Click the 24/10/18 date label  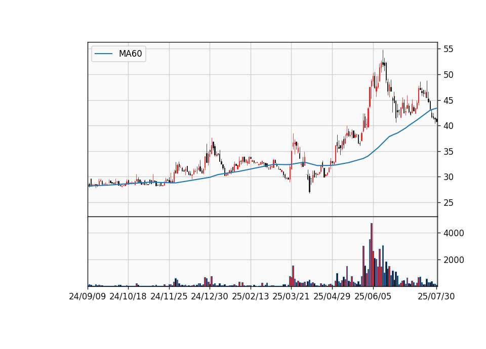(x=128, y=296)
